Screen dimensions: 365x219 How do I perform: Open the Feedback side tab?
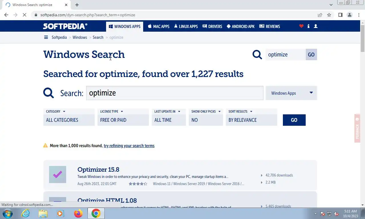pos(357,128)
